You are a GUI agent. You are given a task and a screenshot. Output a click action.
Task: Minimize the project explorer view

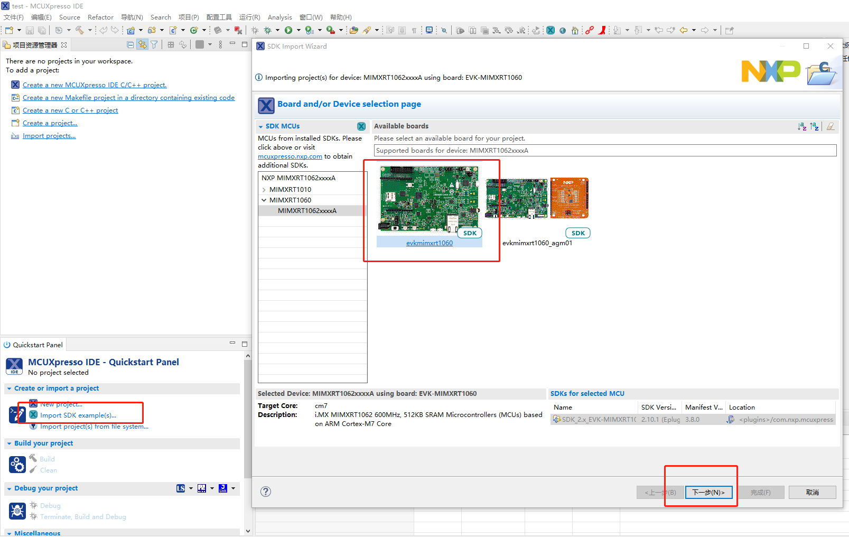pos(232,44)
